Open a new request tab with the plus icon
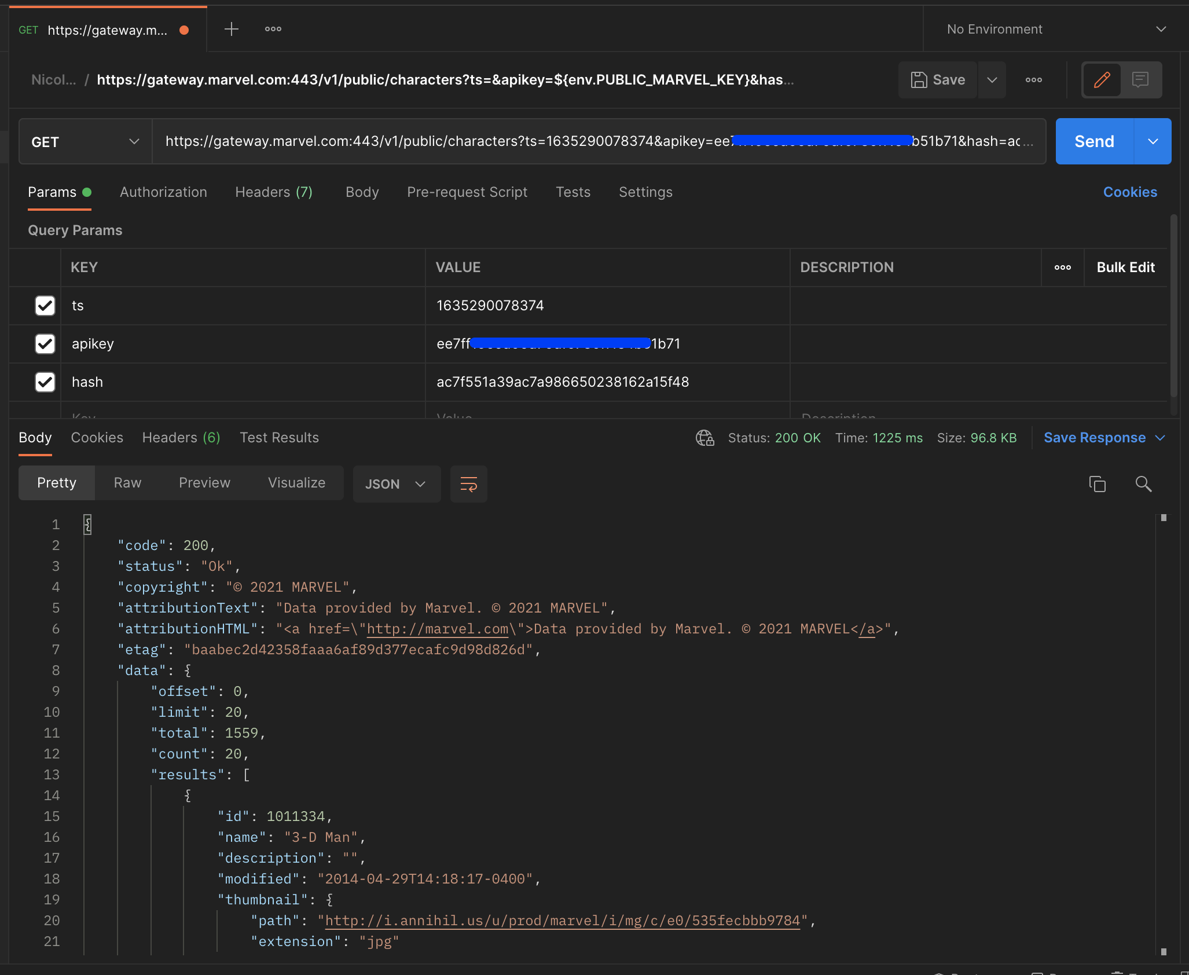Viewport: 1189px width, 975px height. [231, 29]
